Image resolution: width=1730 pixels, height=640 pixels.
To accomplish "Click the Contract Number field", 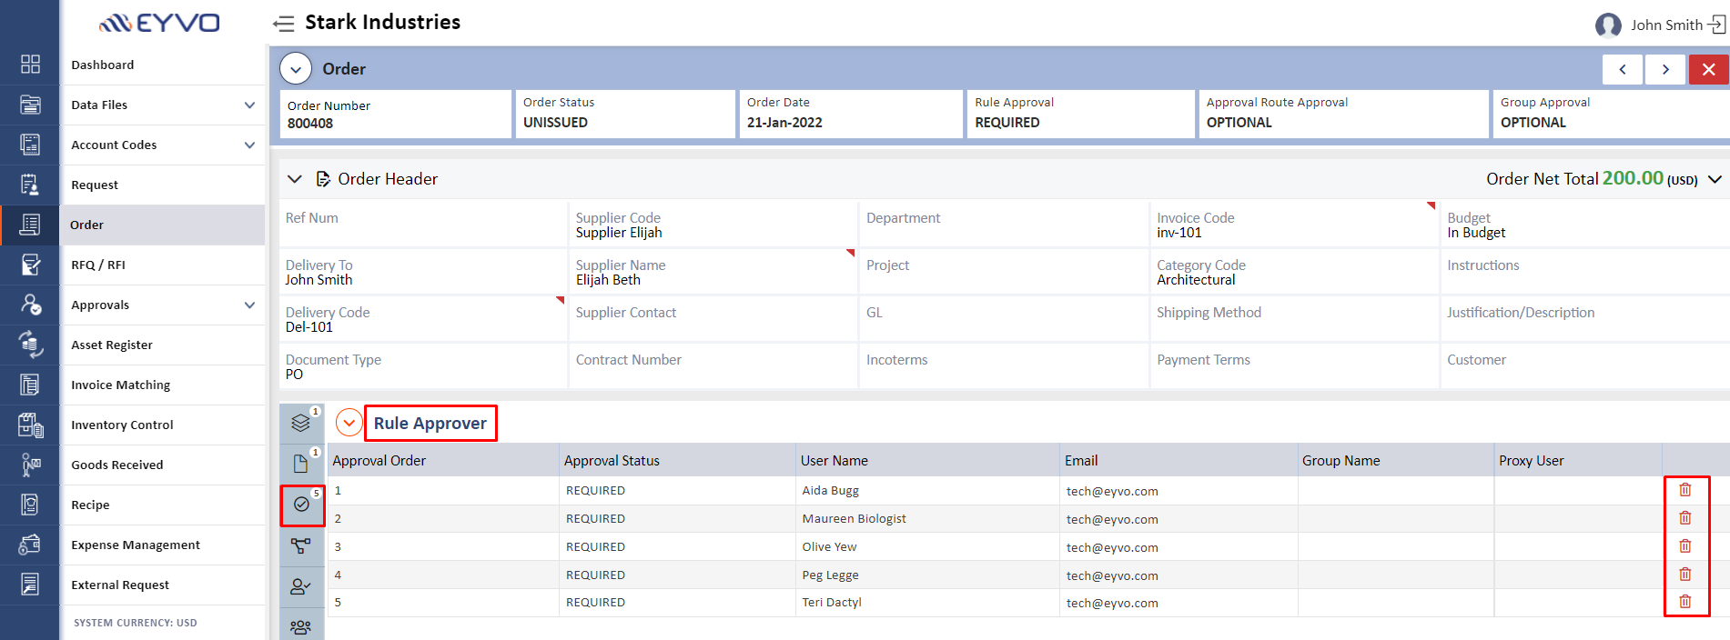I will coord(713,365).
